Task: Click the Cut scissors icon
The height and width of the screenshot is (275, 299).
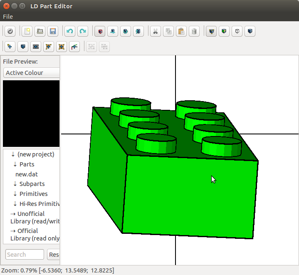Action: pos(156,31)
